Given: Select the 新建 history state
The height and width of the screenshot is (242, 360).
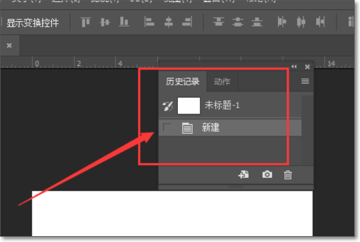Looking at the screenshot, I should click(x=230, y=128).
